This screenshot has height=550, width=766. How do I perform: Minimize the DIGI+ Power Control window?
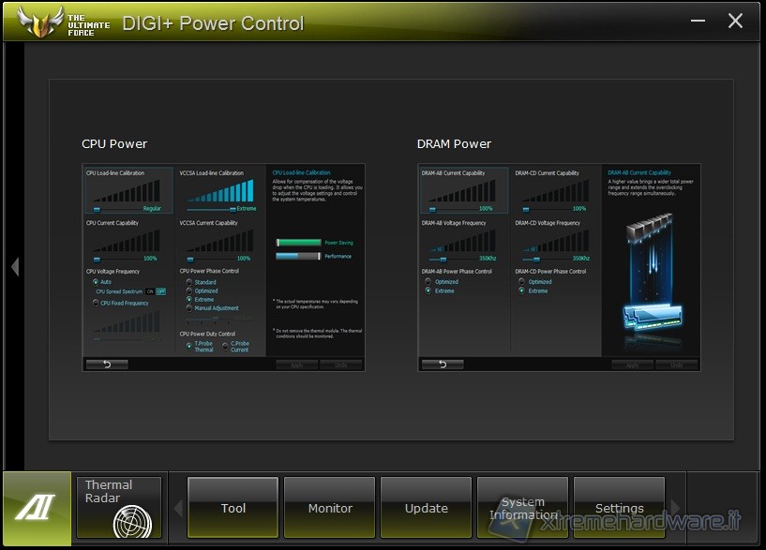(x=698, y=20)
